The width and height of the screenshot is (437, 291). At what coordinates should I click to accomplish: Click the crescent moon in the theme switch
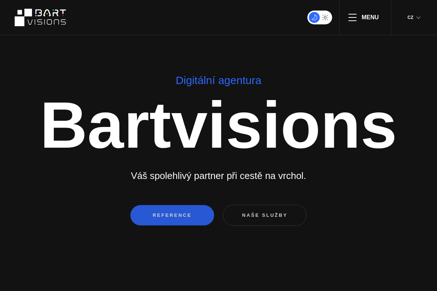[x=314, y=17]
